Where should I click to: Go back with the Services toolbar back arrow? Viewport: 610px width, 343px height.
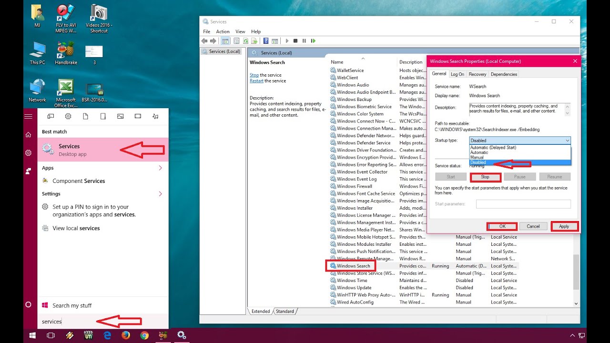[x=204, y=41]
